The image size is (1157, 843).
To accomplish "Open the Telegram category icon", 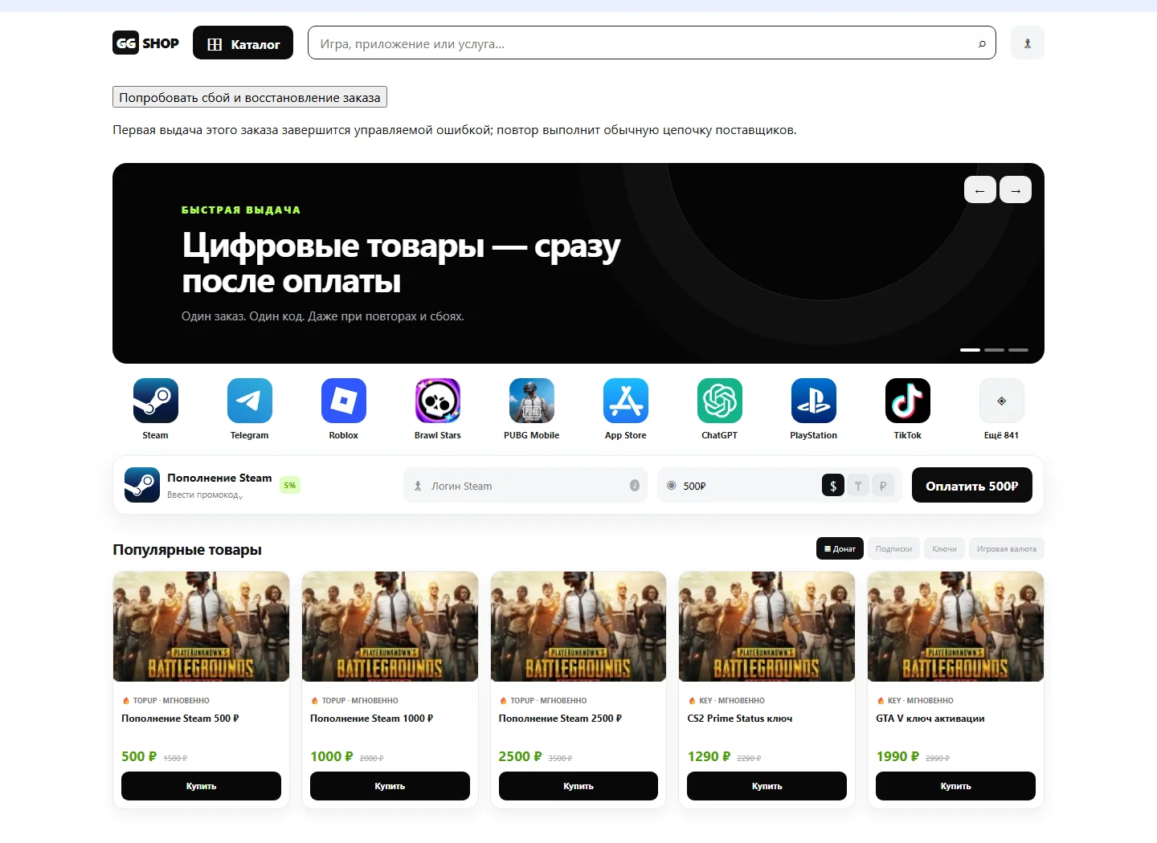I will (x=250, y=401).
